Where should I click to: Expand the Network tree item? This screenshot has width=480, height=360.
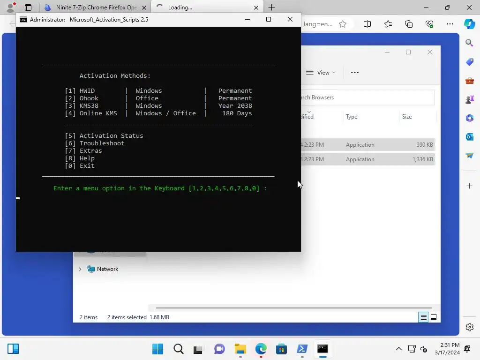coord(80,269)
